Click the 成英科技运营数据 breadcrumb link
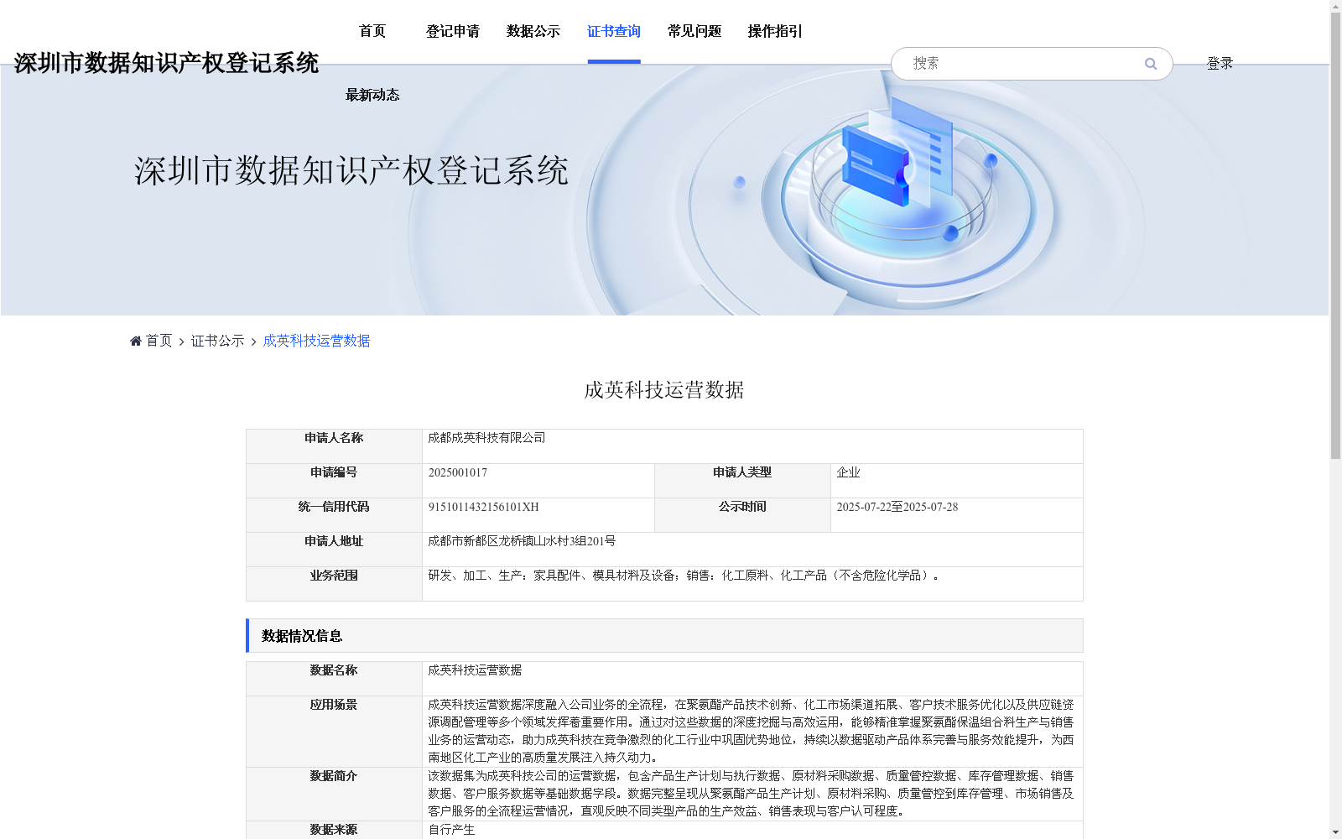 [x=316, y=341]
